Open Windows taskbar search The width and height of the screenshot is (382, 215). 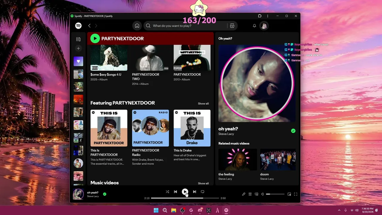click(165, 210)
